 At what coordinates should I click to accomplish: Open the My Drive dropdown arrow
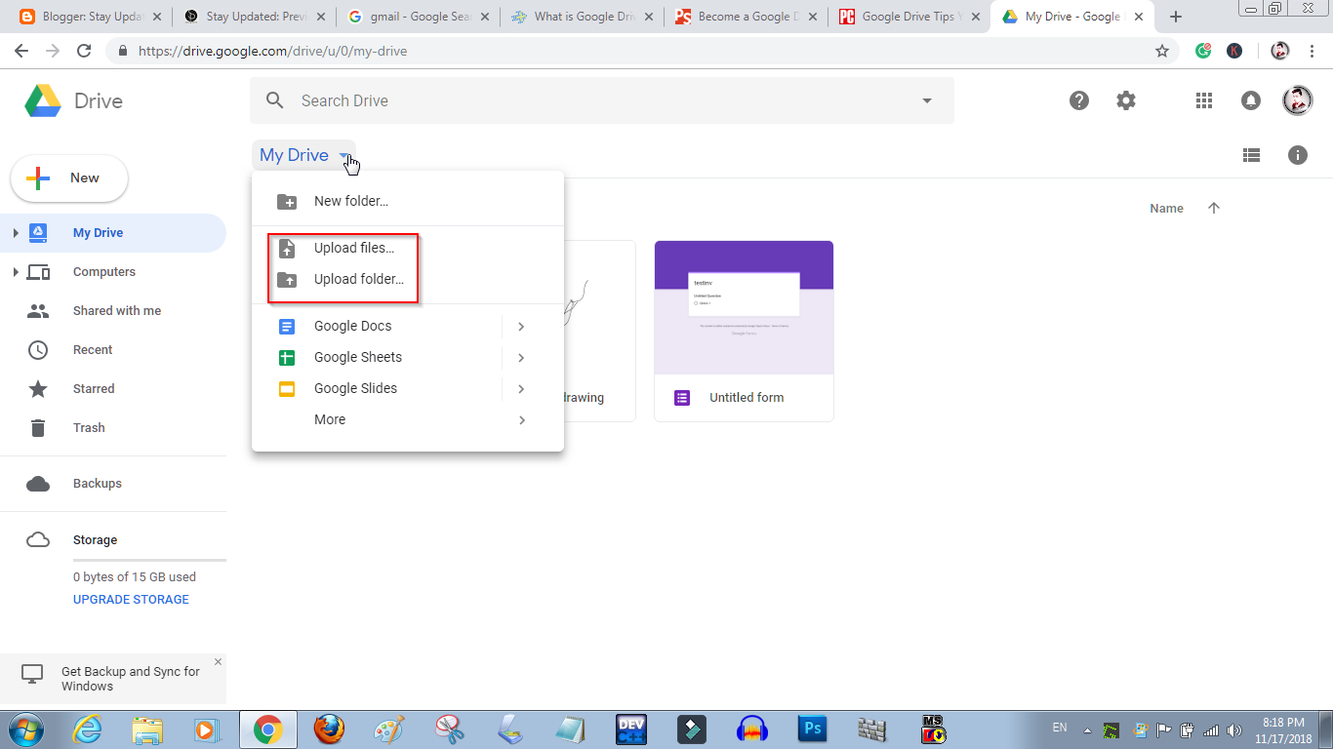(x=343, y=155)
